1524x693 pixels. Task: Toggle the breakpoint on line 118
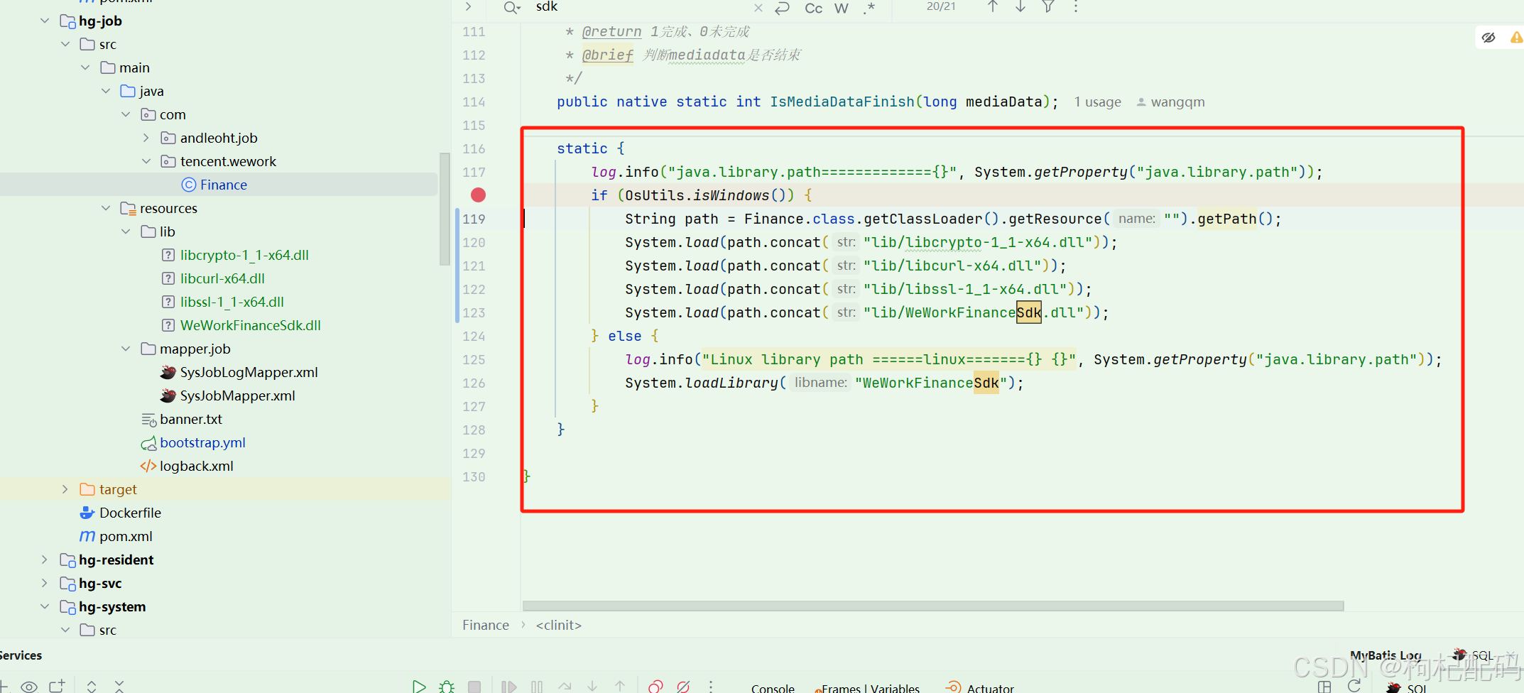(479, 195)
